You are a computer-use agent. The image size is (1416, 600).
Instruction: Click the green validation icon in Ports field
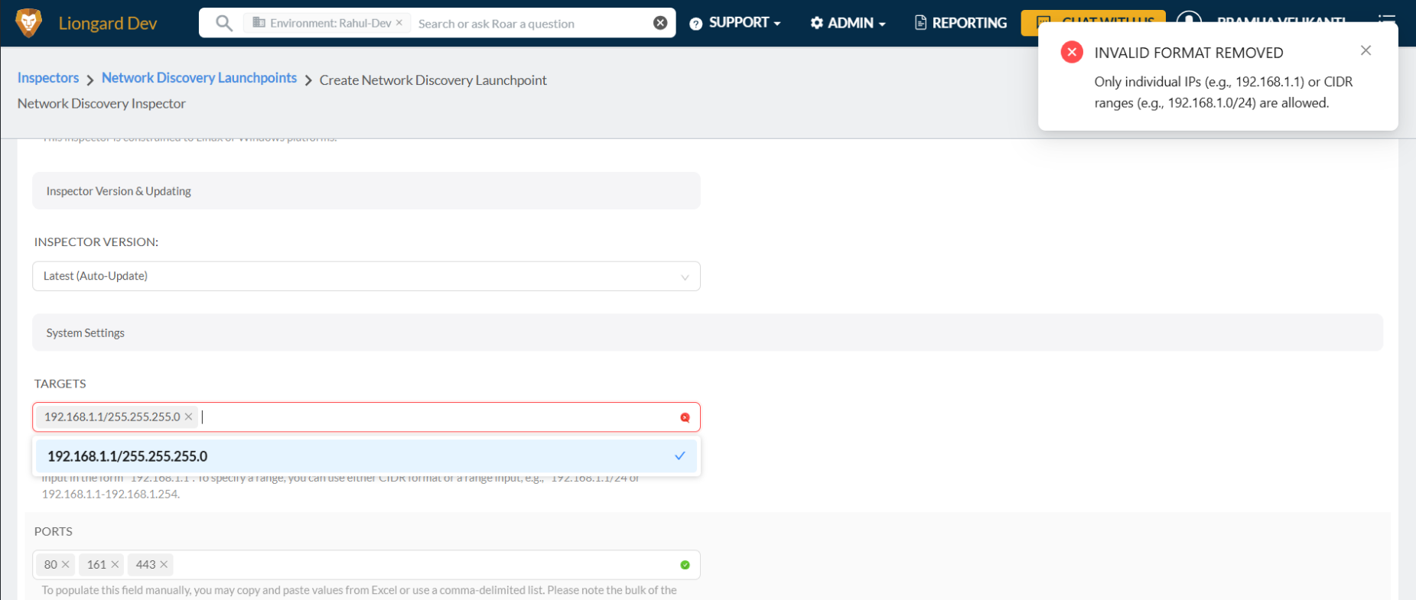[685, 565]
